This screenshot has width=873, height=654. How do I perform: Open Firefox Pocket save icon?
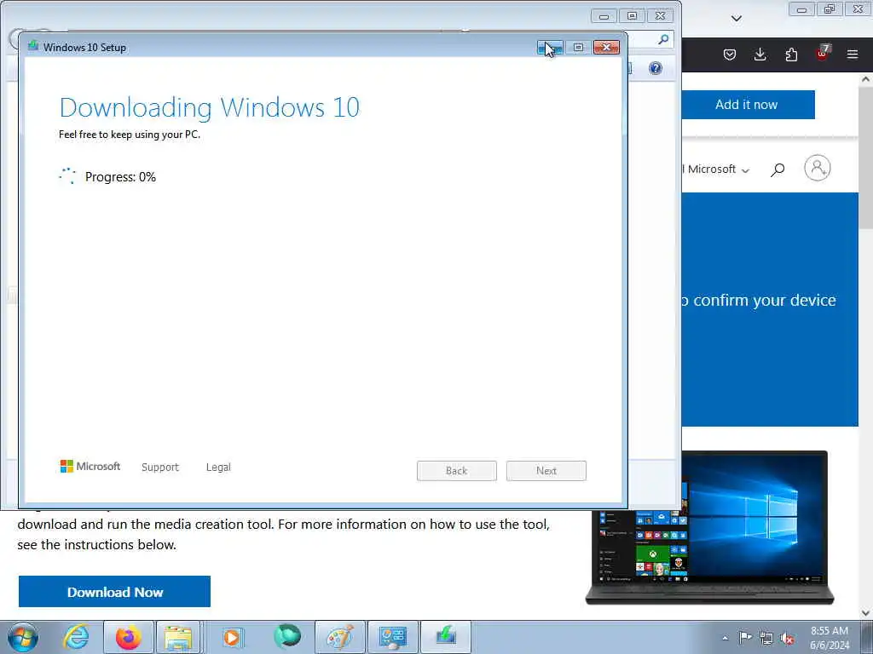click(x=730, y=54)
